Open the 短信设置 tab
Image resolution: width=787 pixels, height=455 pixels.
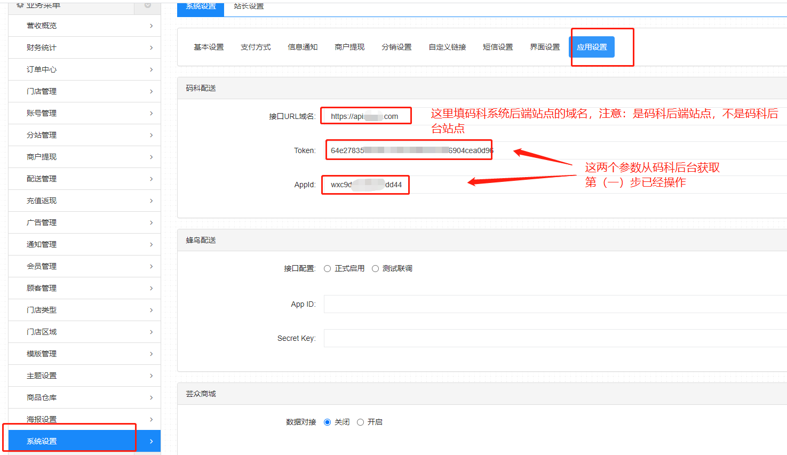[x=497, y=46]
